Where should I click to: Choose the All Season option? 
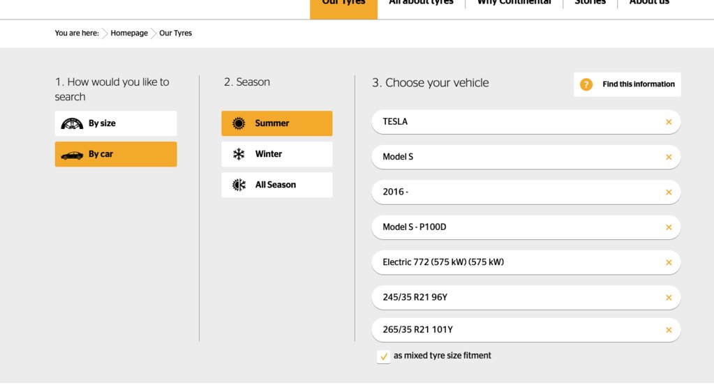point(277,185)
